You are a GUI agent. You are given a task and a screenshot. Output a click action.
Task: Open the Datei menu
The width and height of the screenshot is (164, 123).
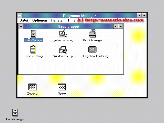(x=24, y=20)
